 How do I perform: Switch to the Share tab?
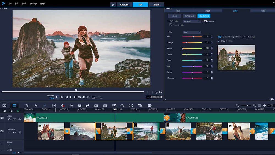pyautogui.click(x=156, y=5)
